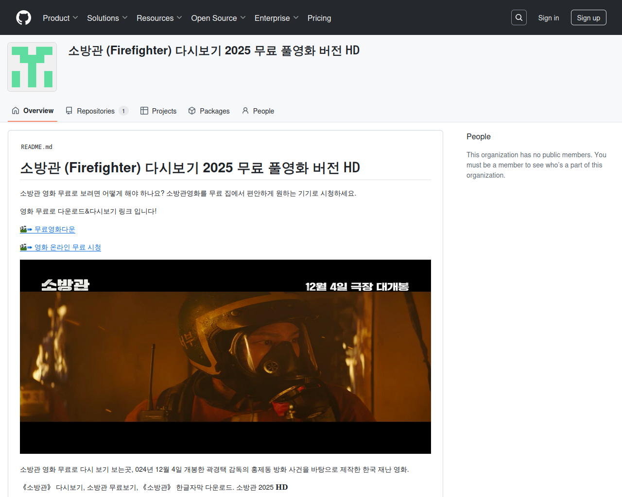Open the Resources dropdown menu
622x497 pixels.
159,18
